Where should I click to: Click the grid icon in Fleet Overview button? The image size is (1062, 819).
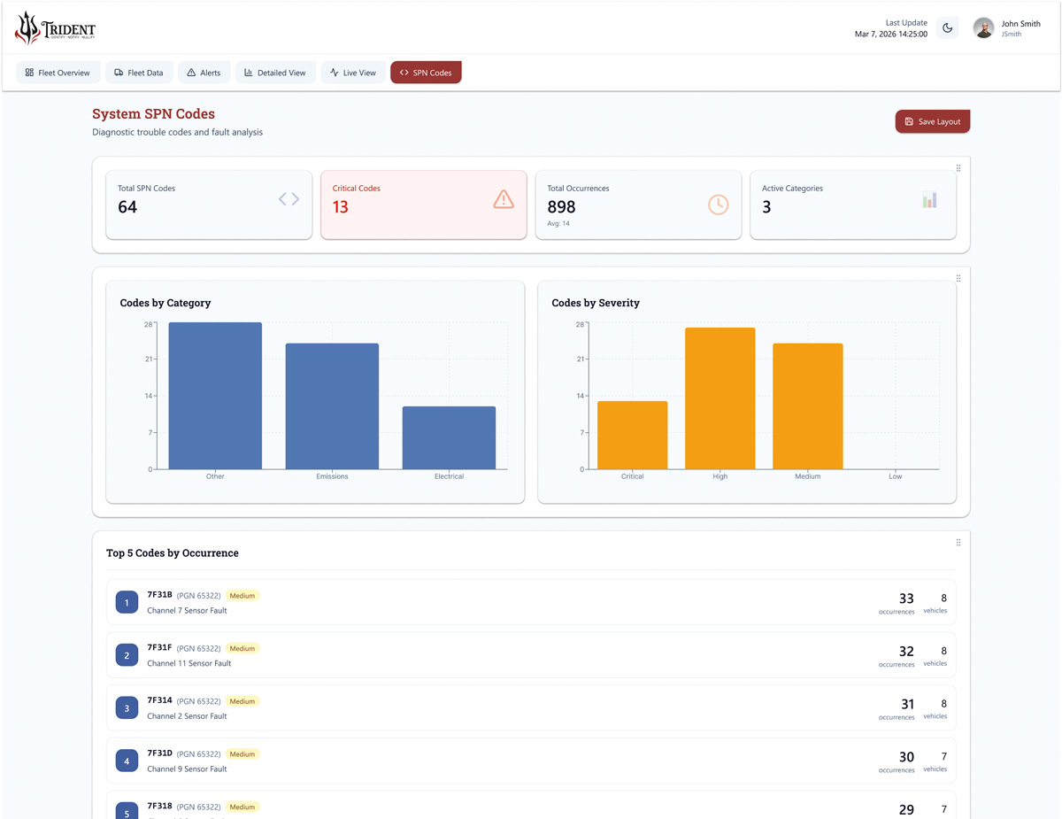pyautogui.click(x=28, y=73)
